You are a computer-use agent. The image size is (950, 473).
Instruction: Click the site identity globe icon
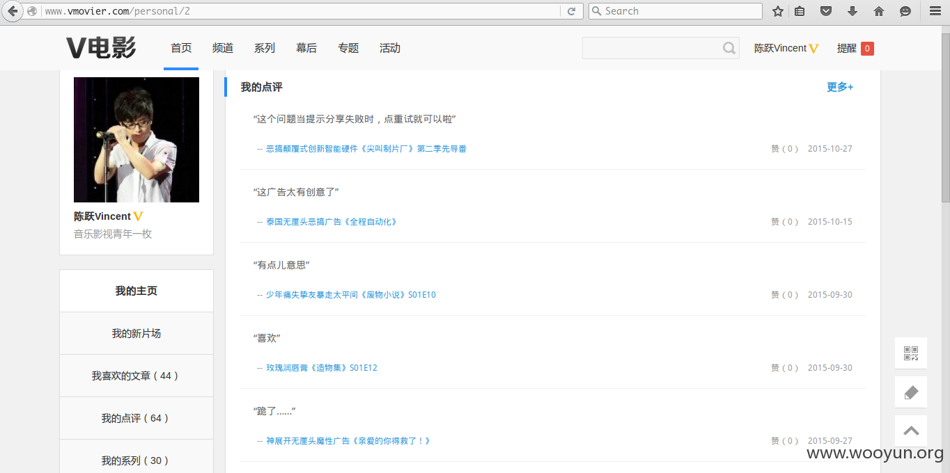(32, 11)
